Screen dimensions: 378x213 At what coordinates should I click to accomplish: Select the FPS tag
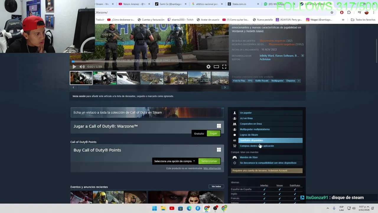pos(250,81)
